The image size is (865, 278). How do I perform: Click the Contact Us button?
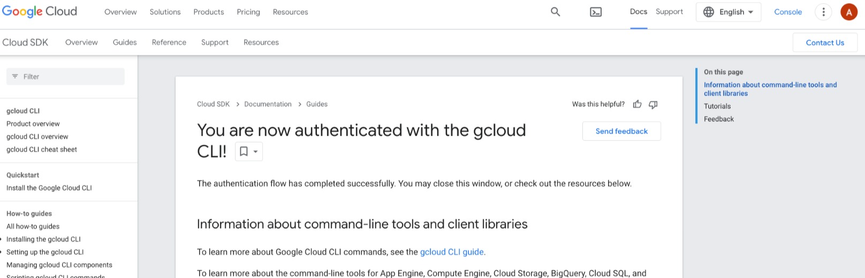(x=825, y=43)
